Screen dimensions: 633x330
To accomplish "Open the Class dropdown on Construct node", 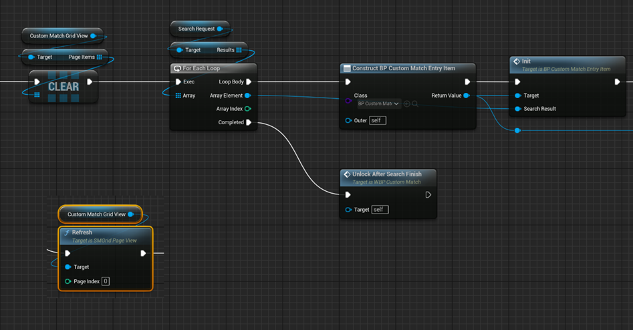I will pyautogui.click(x=378, y=104).
